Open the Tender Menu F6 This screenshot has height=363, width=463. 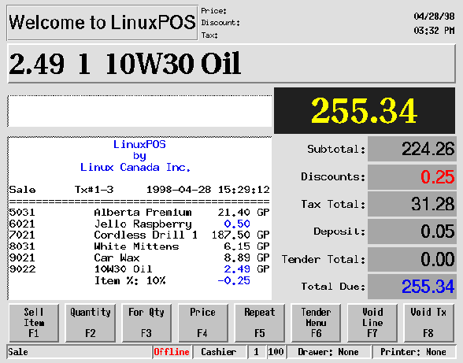tap(316, 323)
